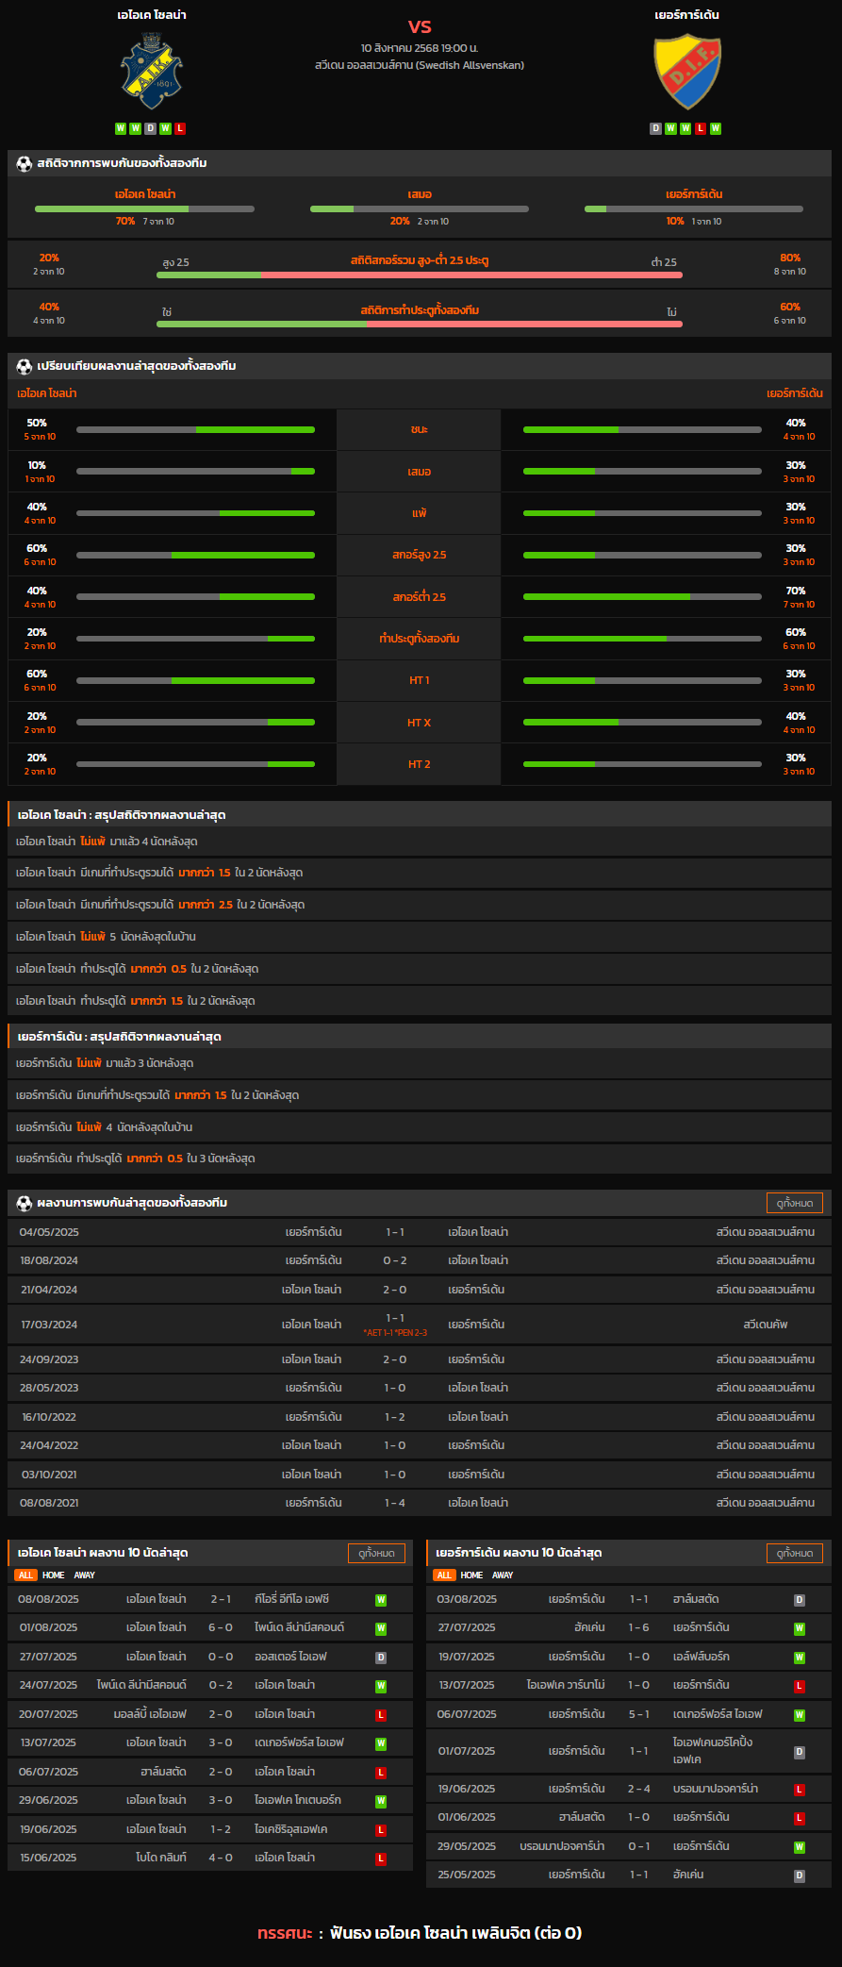Click the ทรรศนะ prediction line at the bottom
This screenshot has height=1967, width=842.
click(x=420, y=1933)
